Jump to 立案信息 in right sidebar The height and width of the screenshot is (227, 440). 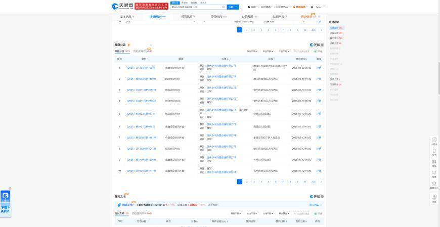point(336,84)
